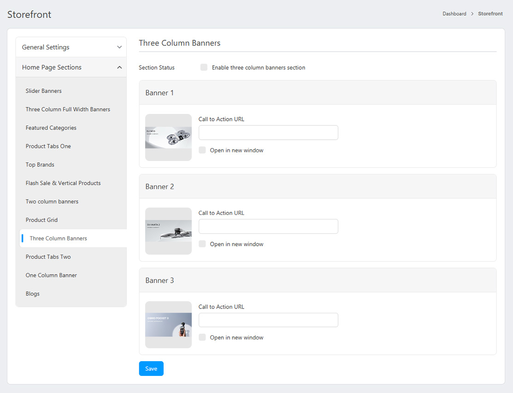Click the Dashboard breadcrumb link

click(454, 14)
